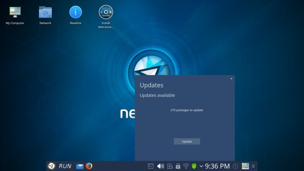Open the notifications exclamation icon
304x171 pixels.
click(x=235, y=166)
